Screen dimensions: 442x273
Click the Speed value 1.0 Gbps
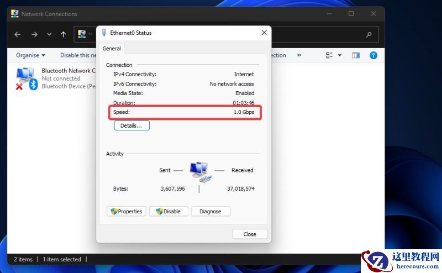pos(244,112)
